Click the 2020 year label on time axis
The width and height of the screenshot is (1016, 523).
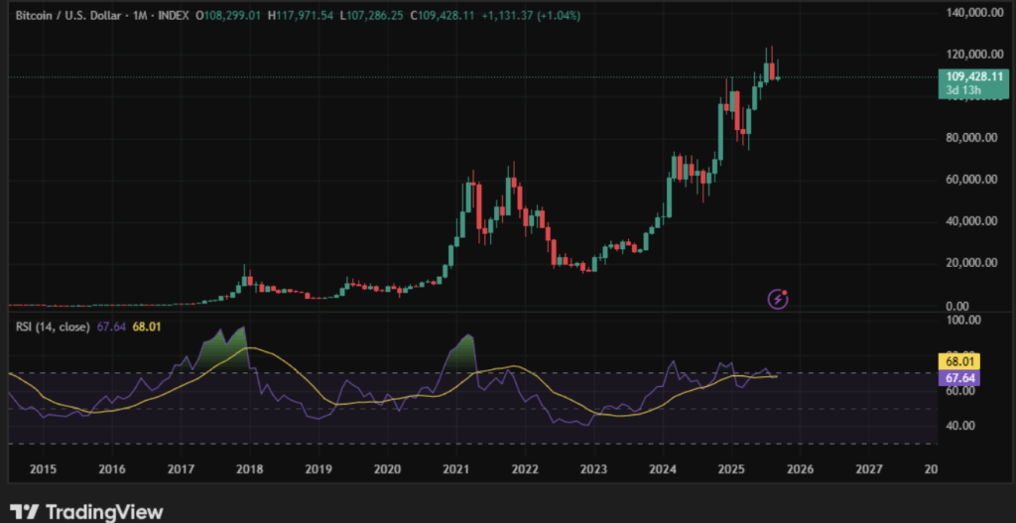(x=387, y=469)
